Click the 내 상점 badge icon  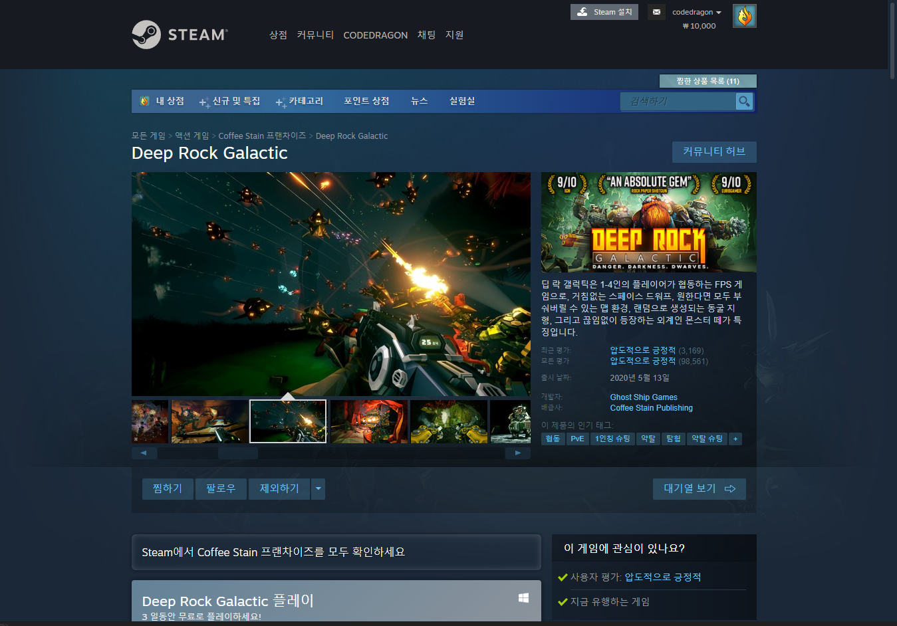(144, 101)
